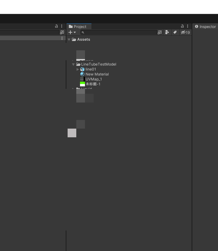The image size is (218, 251).
Task: Open the Project create-asset plus dropdown
Action: (72, 32)
